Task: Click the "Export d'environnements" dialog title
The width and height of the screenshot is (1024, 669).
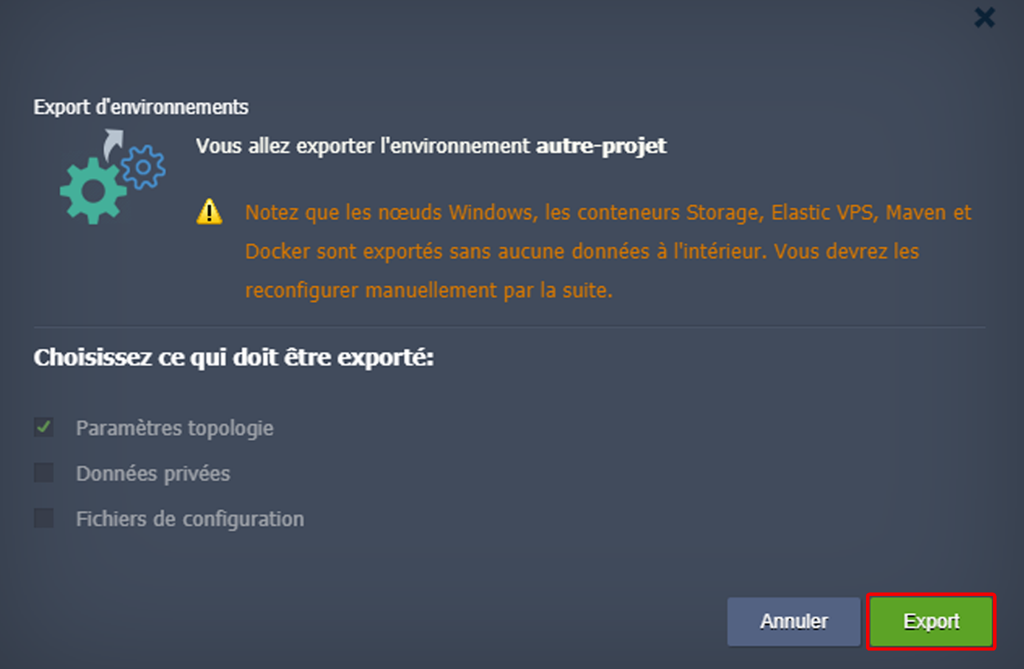Action: click(140, 107)
